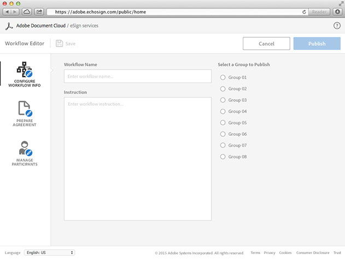
Task: Click the iCloud tabs cloud icon
Action: pyautogui.click(x=27, y=11)
